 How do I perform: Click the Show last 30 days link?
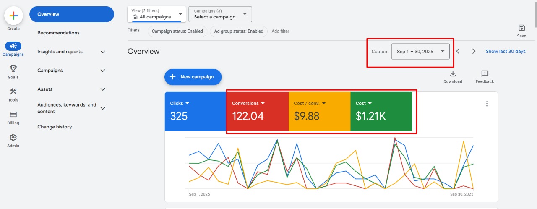[x=506, y=51]
